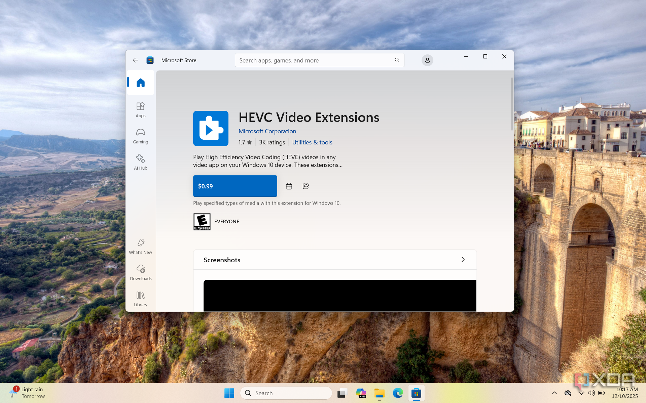This screenshot has width=646, height=403.
Task: Open the Apps section in the sidebar
Action: [141, 110]
